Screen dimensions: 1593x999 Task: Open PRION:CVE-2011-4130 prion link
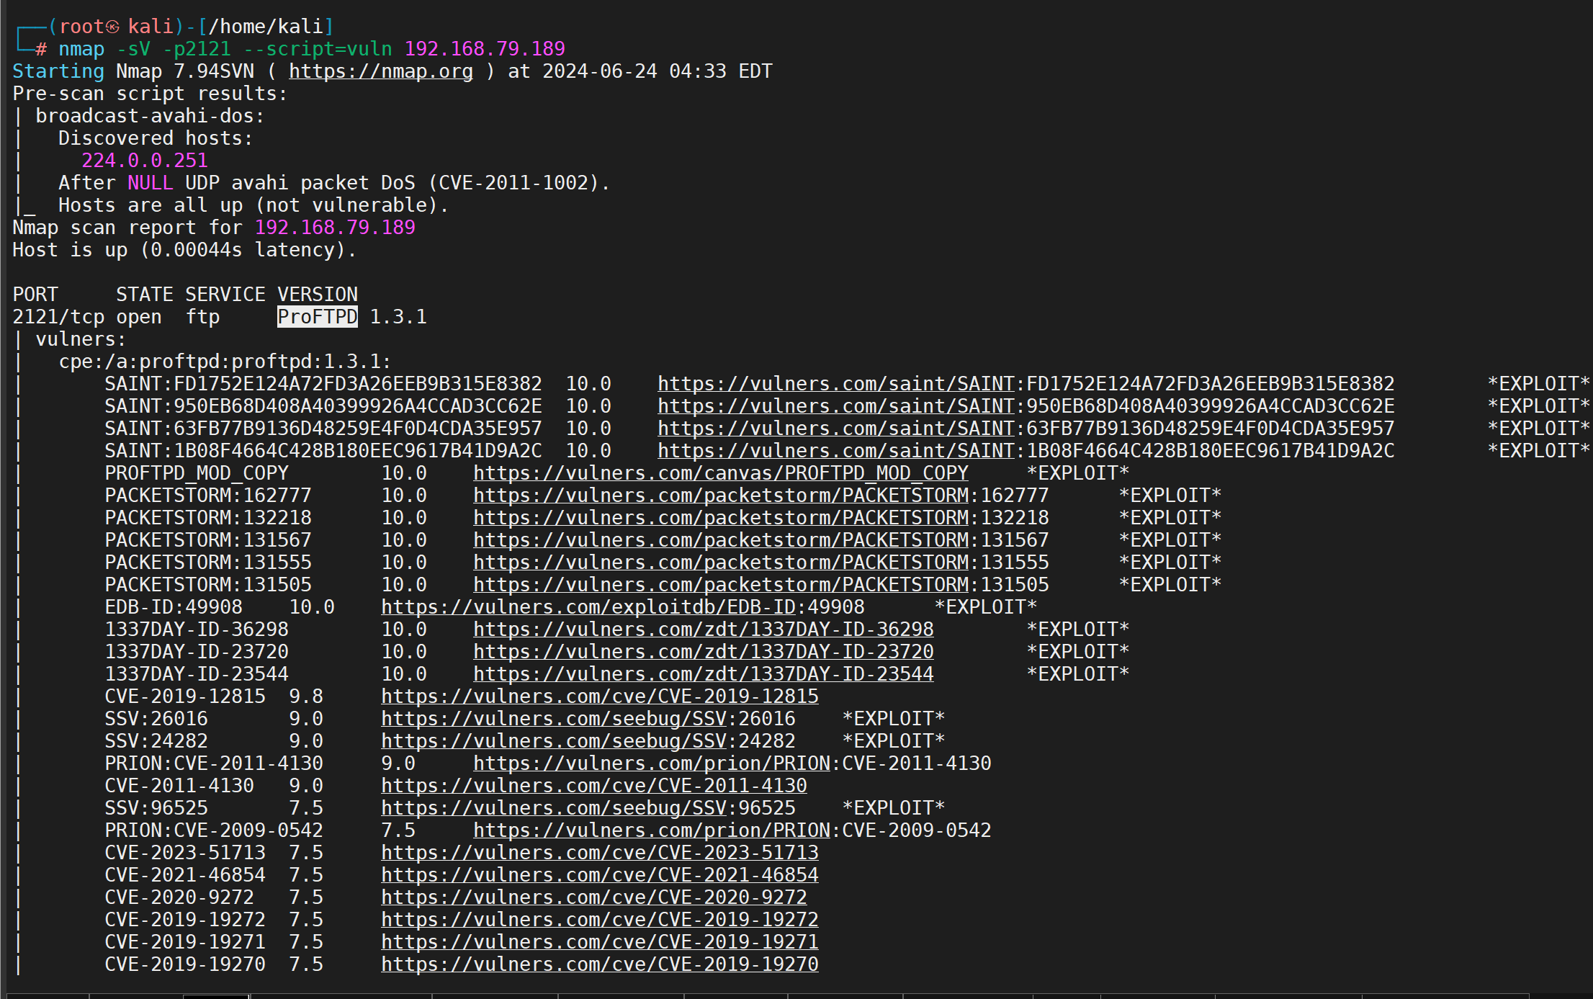coord(652,763)
